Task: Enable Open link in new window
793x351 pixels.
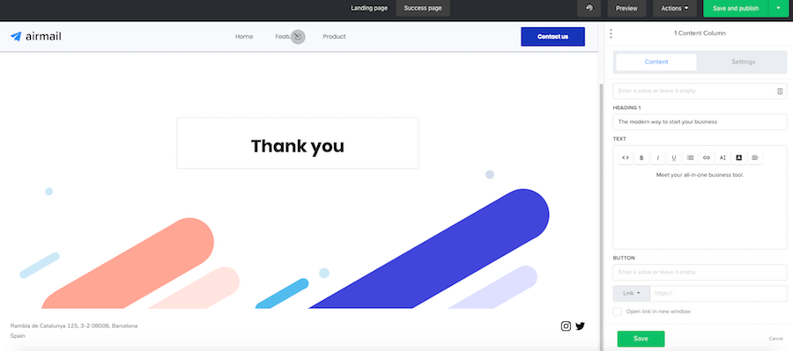Action: pos(617,311)
